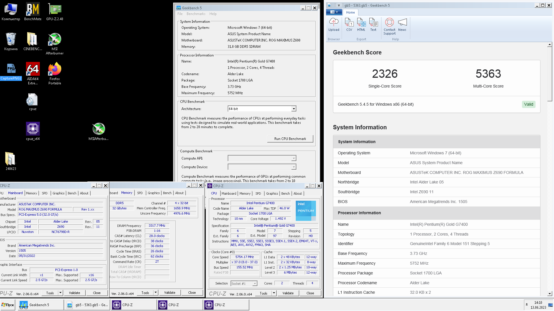Open the News icon in the ribbon
This screenshot has width=554, height=311.
pos(402,25)
